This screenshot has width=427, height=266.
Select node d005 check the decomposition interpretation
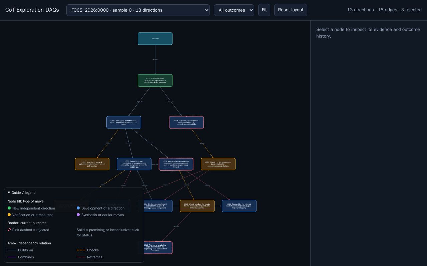point(218,164)
